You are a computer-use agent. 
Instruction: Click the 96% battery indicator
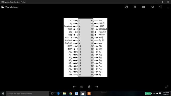(x=148, y=94)
